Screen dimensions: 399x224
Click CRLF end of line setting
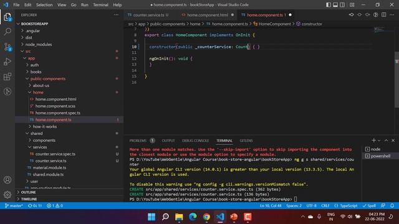tap(325, 206)
